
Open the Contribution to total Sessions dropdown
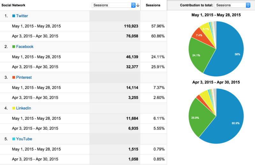click(x=232, y=5)
